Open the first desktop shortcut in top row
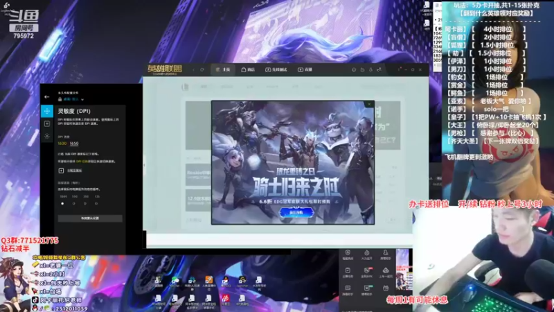Viewport: 554px width, 312px height. [x=159, y=281]
